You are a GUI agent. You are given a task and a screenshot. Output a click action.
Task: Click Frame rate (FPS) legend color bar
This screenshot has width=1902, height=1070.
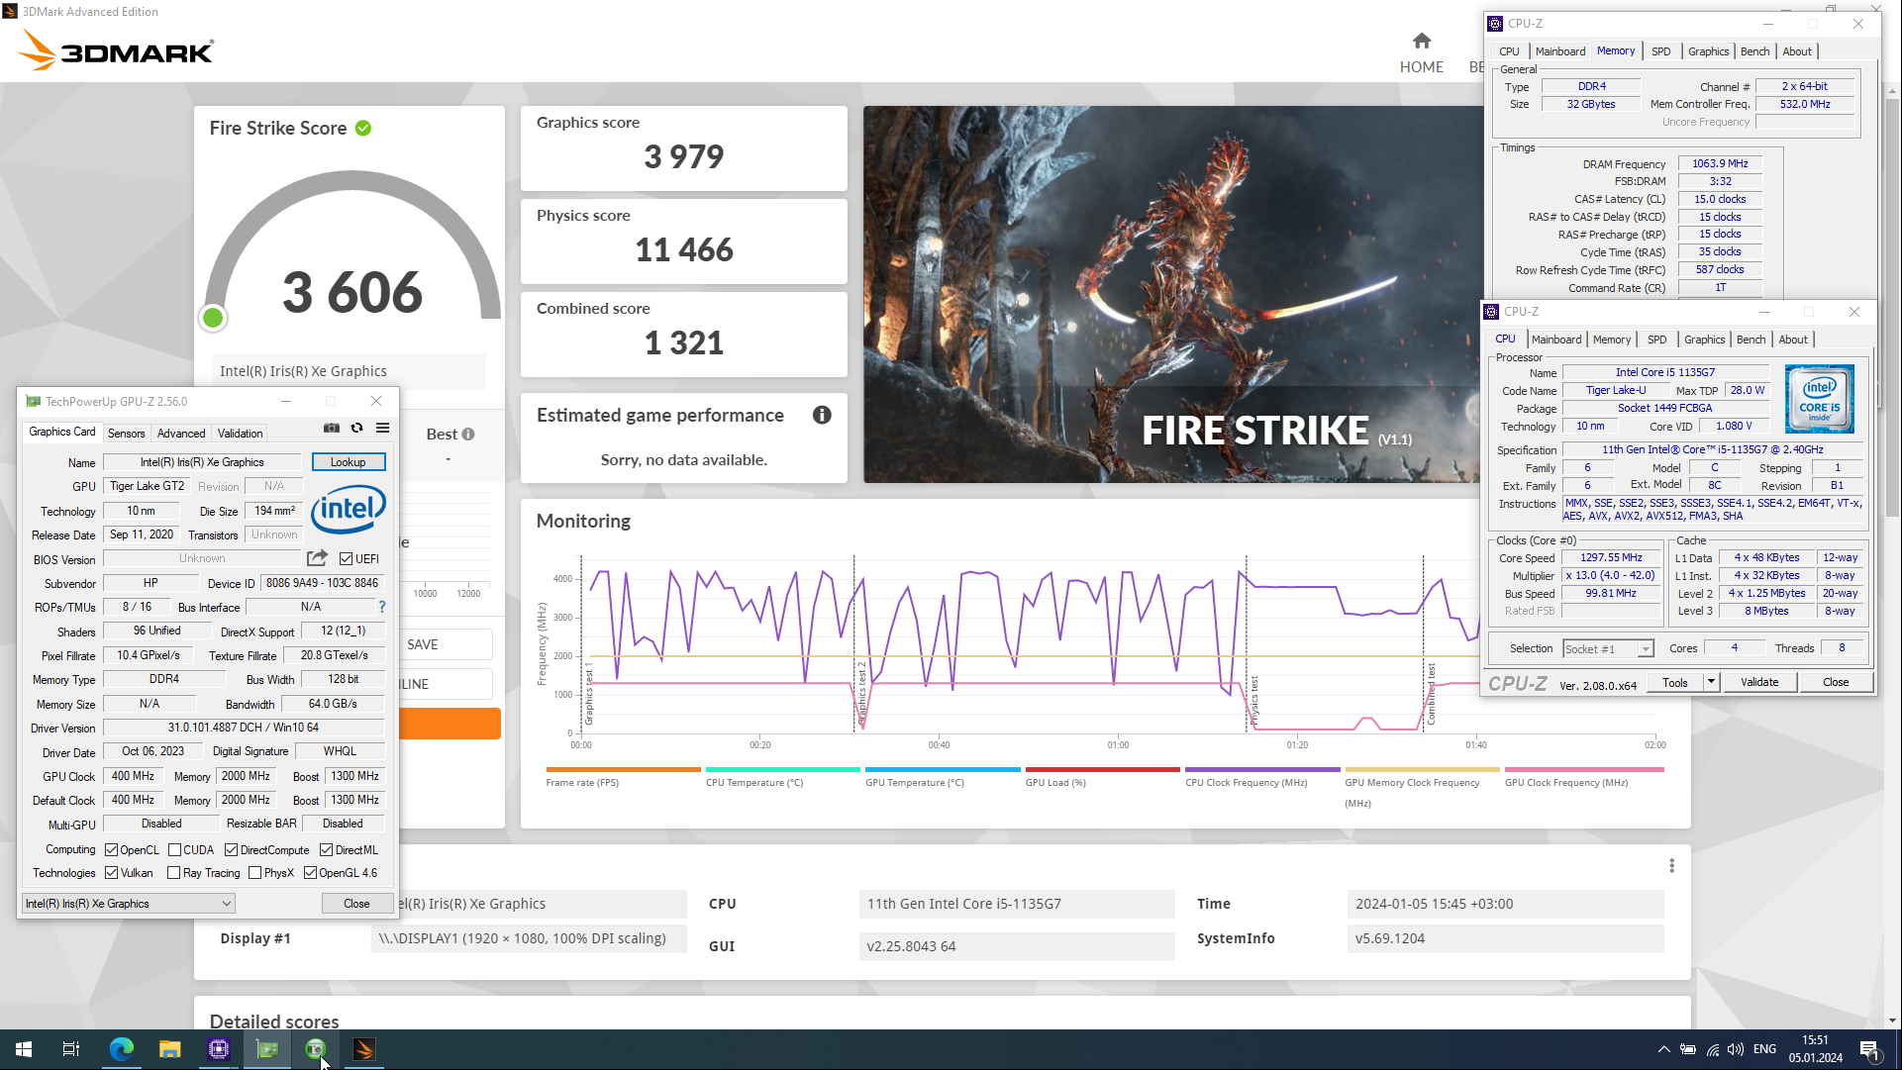(x=623, y=769)
